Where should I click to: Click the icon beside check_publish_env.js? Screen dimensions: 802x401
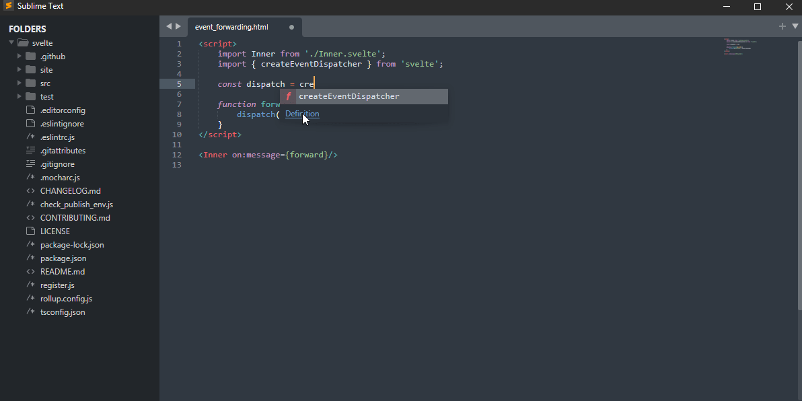pyautogui.click(x=31, y=204)
